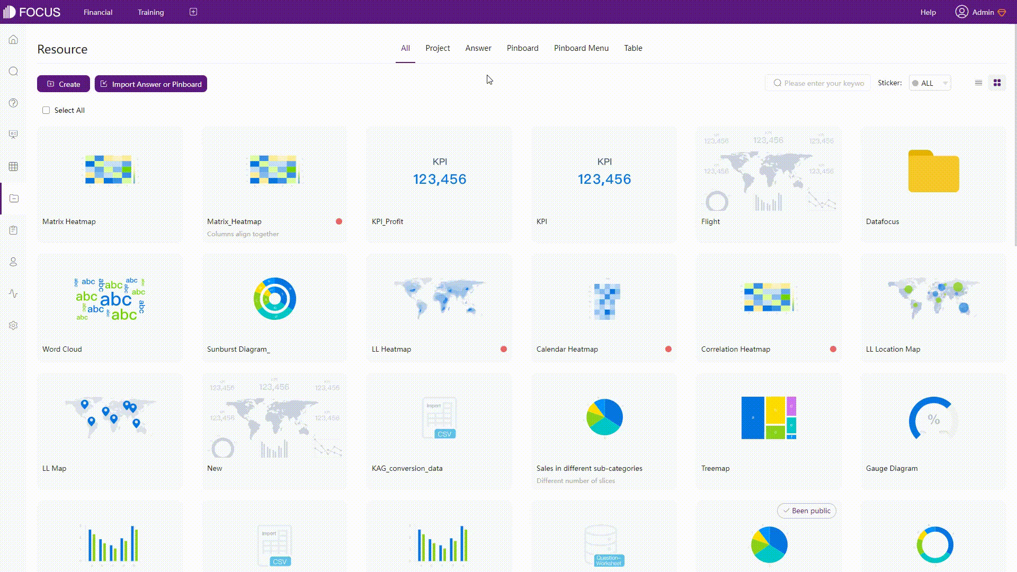This screenshot has height=572, width=1017.
Task: Open the Treemap card thumbnail
Action: click(769, 418)
